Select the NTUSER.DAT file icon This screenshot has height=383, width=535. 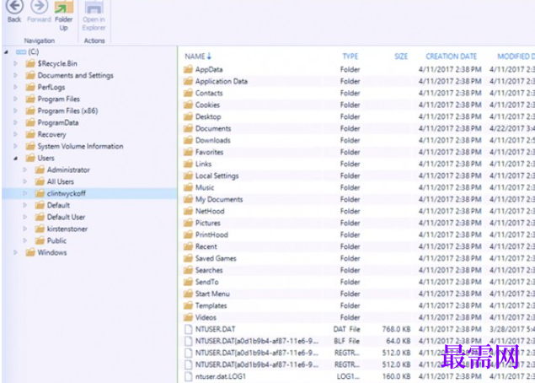point(189,329)
